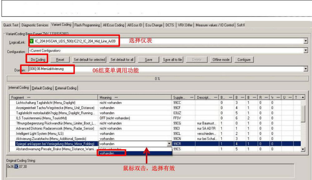Image resolution: width=312 pixels, height=180 pixels.
Task: Open the Configuration dropdown list
Action: 306,51
